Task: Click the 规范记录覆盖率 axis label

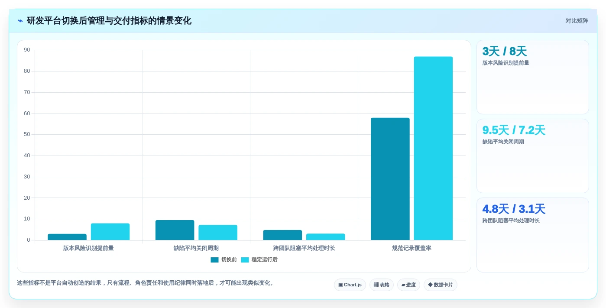Action: tap(412, 248)
